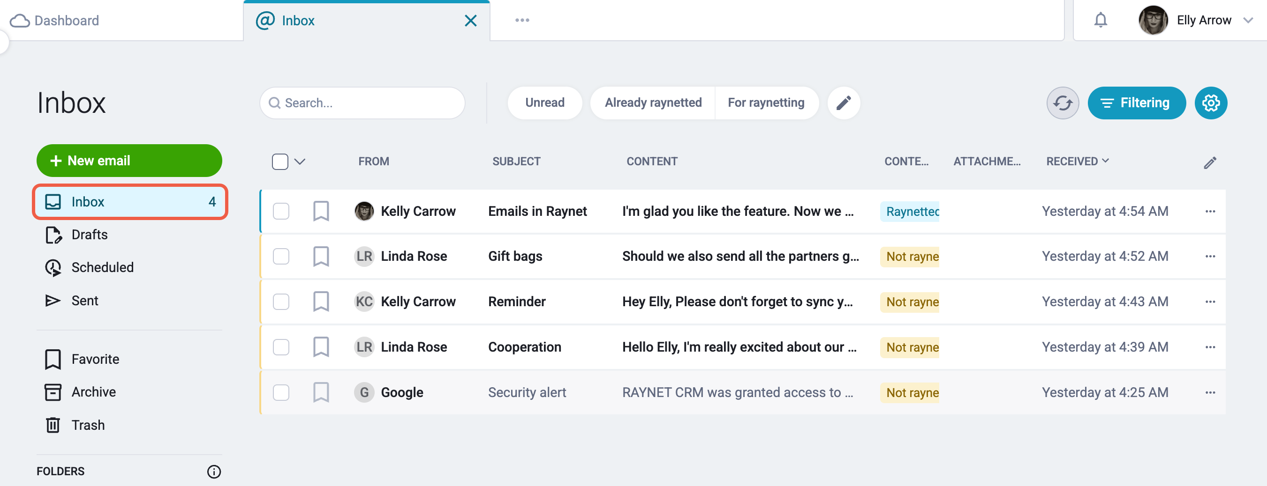Bookmark the Cooperation message
The width and height of the screenshot is (1267, 486).
(x=321, y=347)
